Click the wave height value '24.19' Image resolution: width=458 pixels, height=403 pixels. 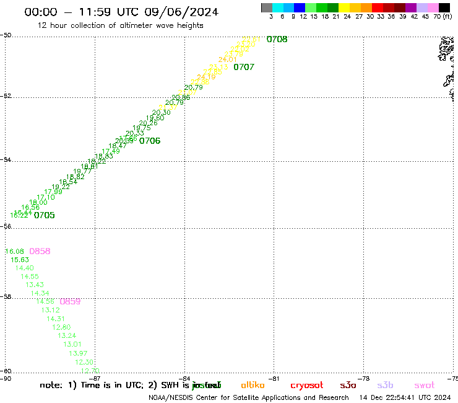pyautogui.click(x=206, y=77)
